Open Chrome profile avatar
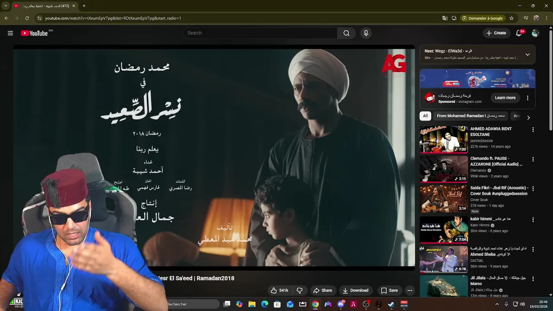The image size is (553, 311). 536,18
